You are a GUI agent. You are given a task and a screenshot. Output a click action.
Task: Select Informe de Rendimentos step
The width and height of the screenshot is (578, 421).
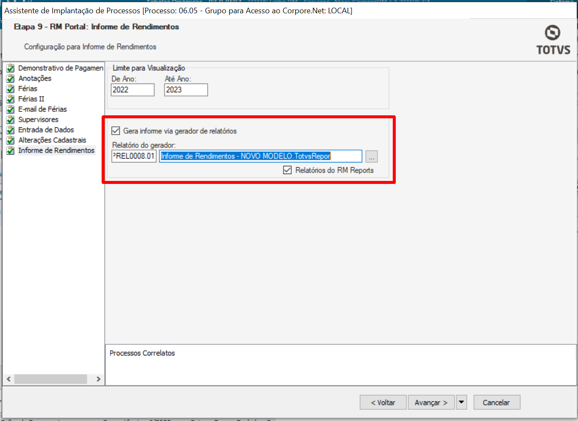click(x=56, y=150)
